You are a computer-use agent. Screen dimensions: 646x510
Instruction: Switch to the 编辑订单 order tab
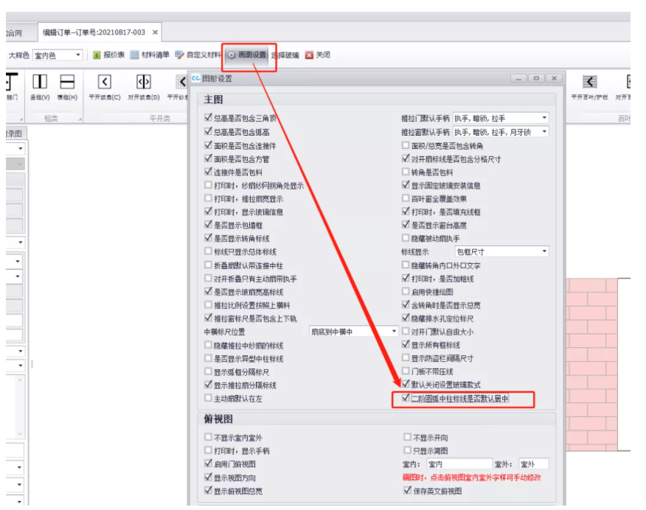[94, 32]
